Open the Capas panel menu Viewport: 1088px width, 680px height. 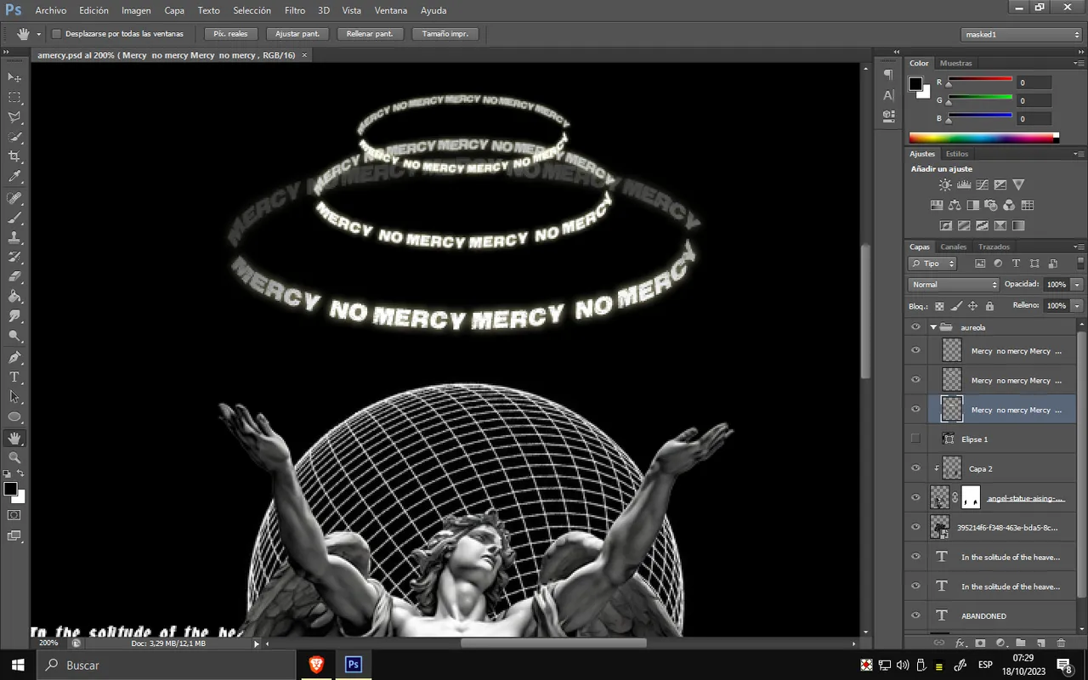pos(1079,247)
